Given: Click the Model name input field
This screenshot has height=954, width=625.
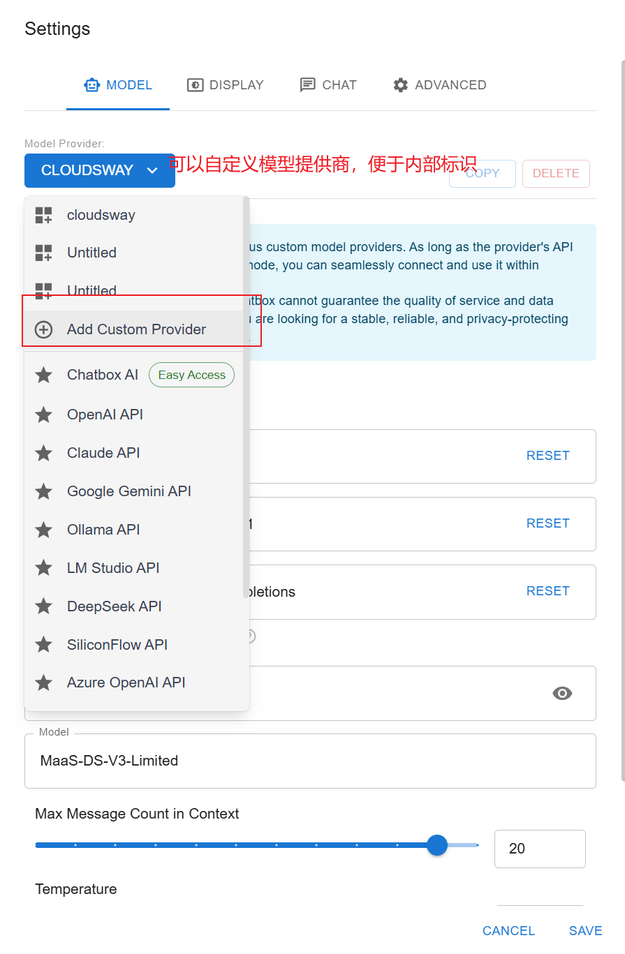Looking at the screenshot, I should 310,761.
